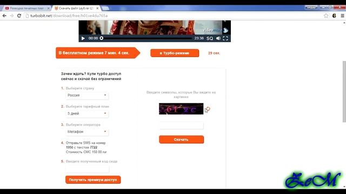The image size is (346, 194).
Task: Click the page icon in the address bar
Action: (x=28, y=16)
